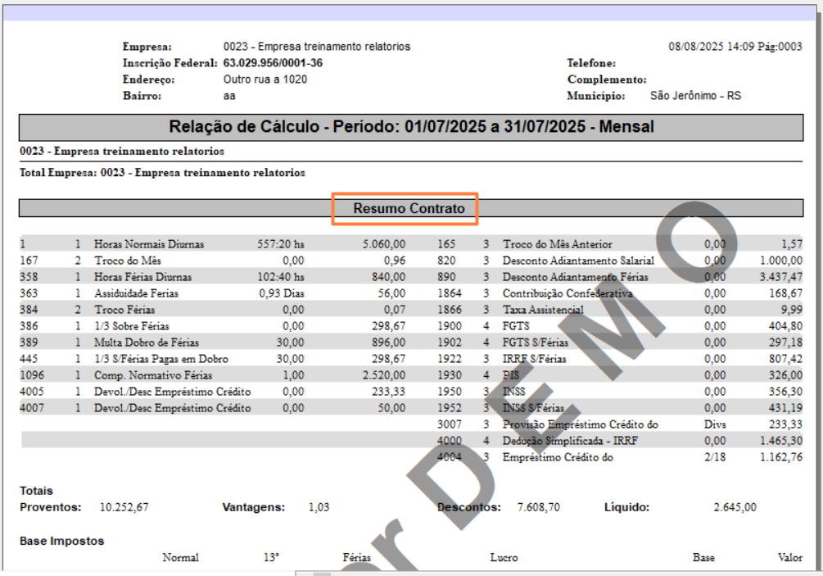Screen dimensions: 823x576
Task: Select the 'Resumo Contrato' section heading
Action: 409,208
